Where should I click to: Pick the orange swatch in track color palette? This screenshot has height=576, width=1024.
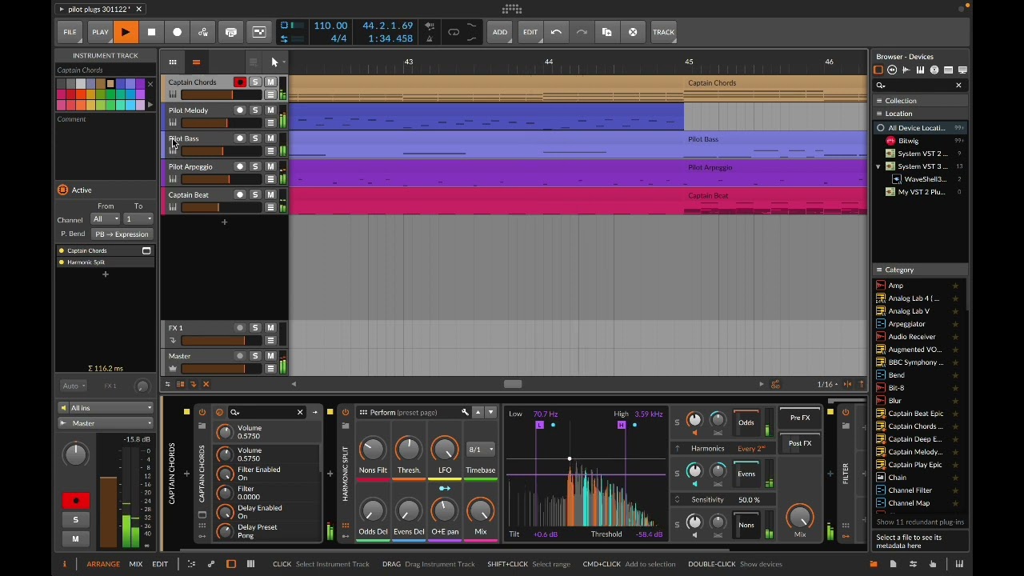pyautogui.click(x=80, y=94)
